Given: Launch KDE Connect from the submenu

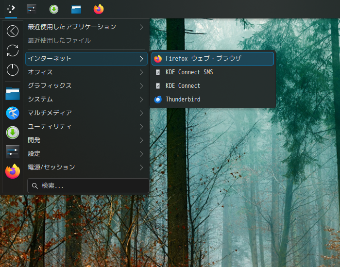Looking at the screenshot, I should point(213,86).
